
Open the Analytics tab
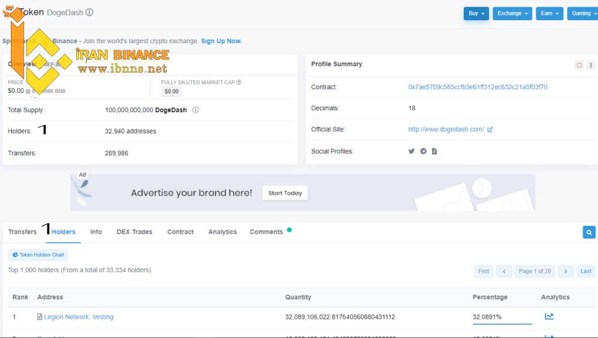click(x=222, y=232)
